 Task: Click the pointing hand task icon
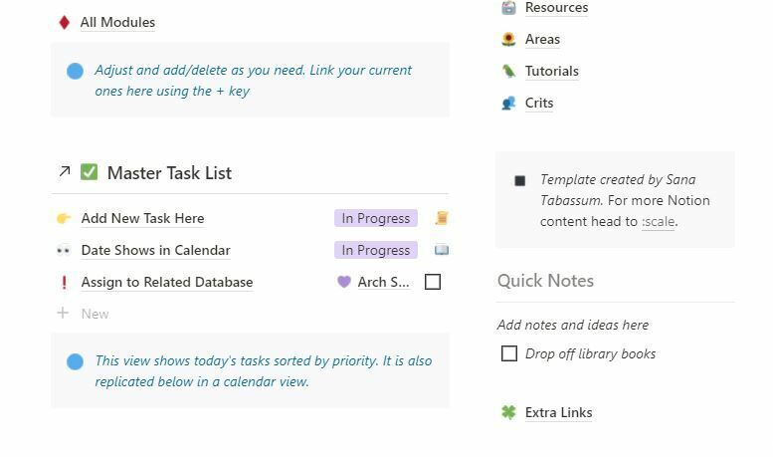click(x=65, y=219)
